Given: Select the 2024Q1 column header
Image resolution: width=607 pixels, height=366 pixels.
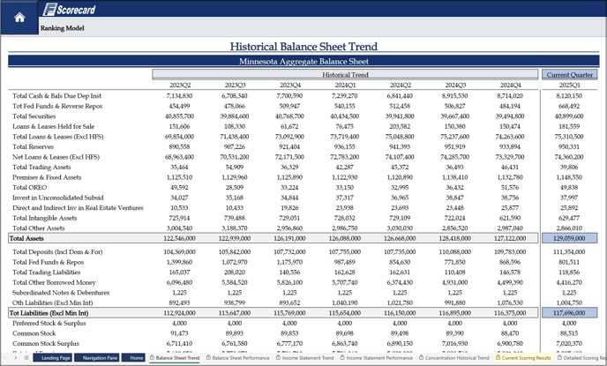Looking at the screenshot, I should coord(345,86).
